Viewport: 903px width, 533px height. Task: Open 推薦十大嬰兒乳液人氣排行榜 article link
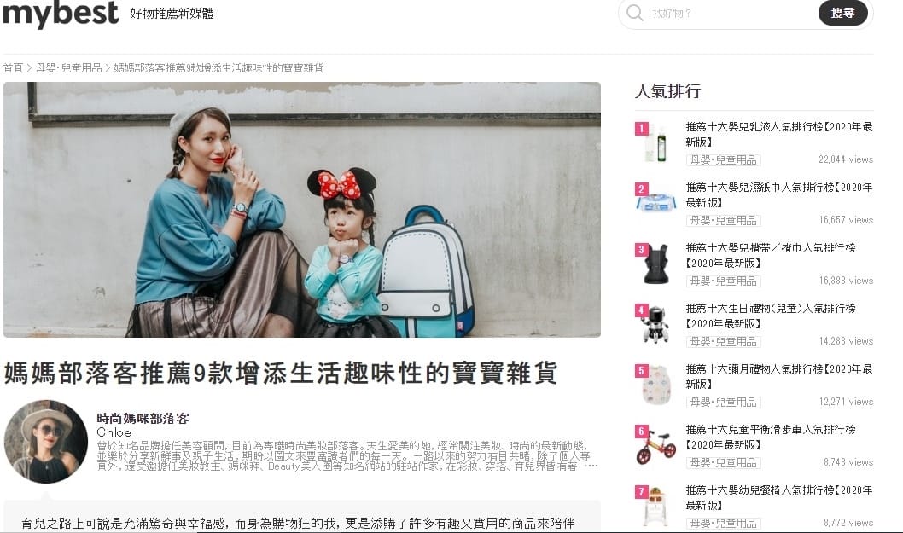click(x=778, y=134)
